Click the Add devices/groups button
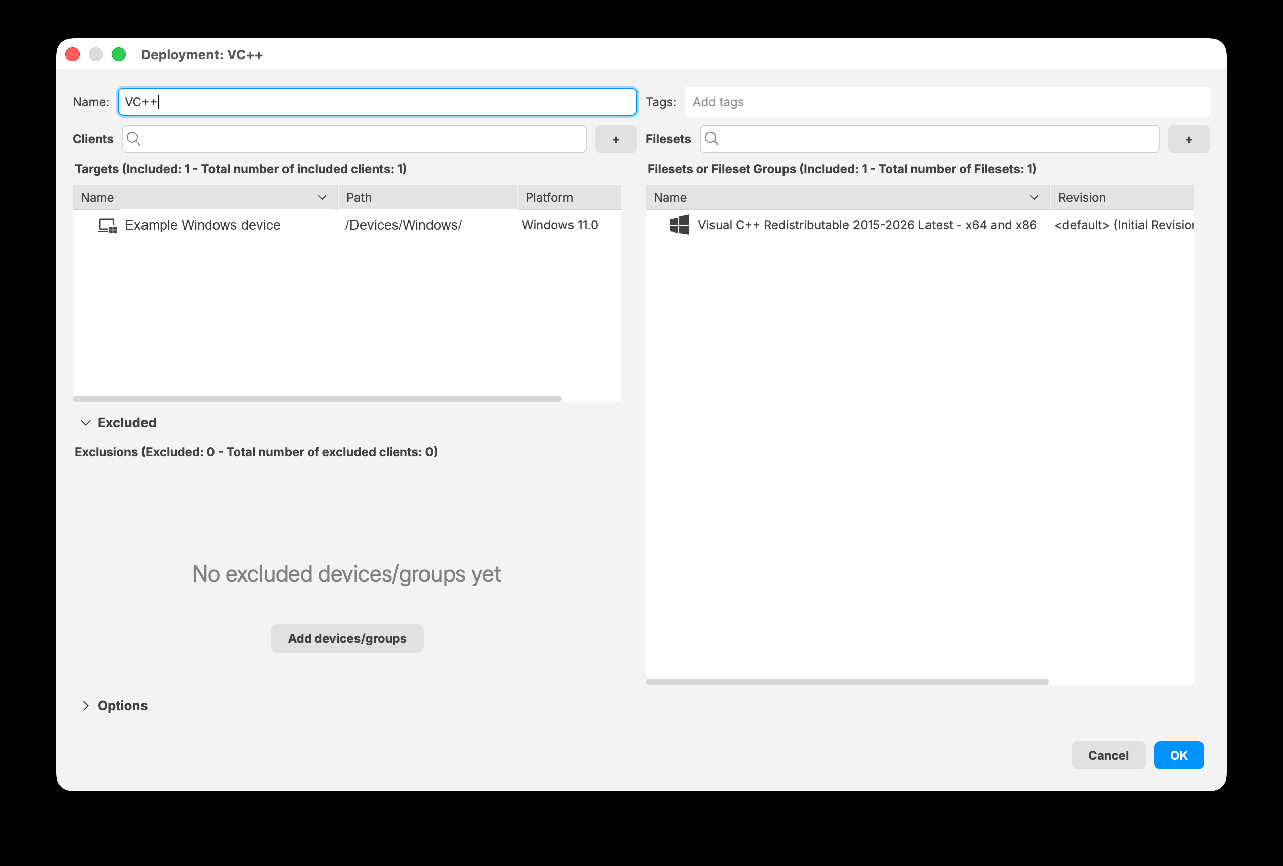Screen dimensions: 1283x866 (x=347, y=638)
